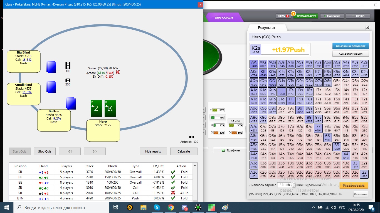Click the Big Blind's face-down cards
This screenshot has width=380, height=213.
pyautogui.click(x=51, y=67)
